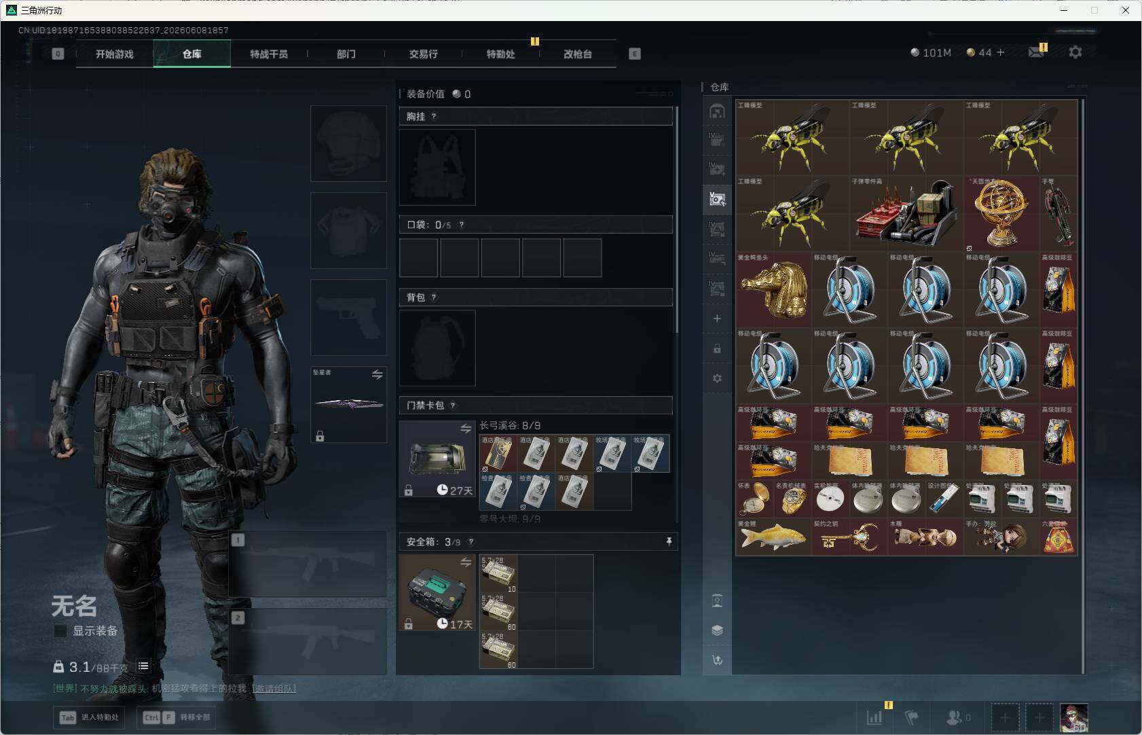The height and width of the screenshot is (735, 1142).
Task: Open the gear icon in warehouse sidebar
Action: point(717,378)
